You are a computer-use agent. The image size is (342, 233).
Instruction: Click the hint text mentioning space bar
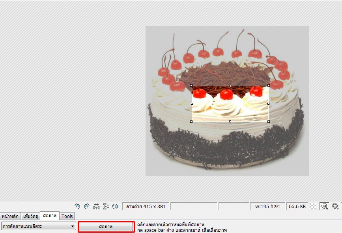182,230
